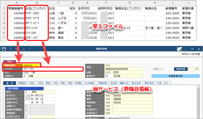Click the 資格等級 code field 004
Image resolution: width=203 pixels, height=119 pixels.
click(108, 102)
